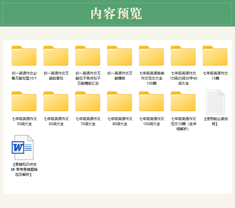Open the 初一英语作文万能段首句 folder icon
The height and width of the screenshot is (208, 235).
click(x=56, y=56)
